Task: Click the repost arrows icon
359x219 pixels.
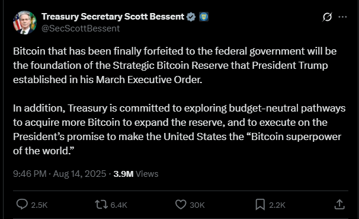Action: 101,204
